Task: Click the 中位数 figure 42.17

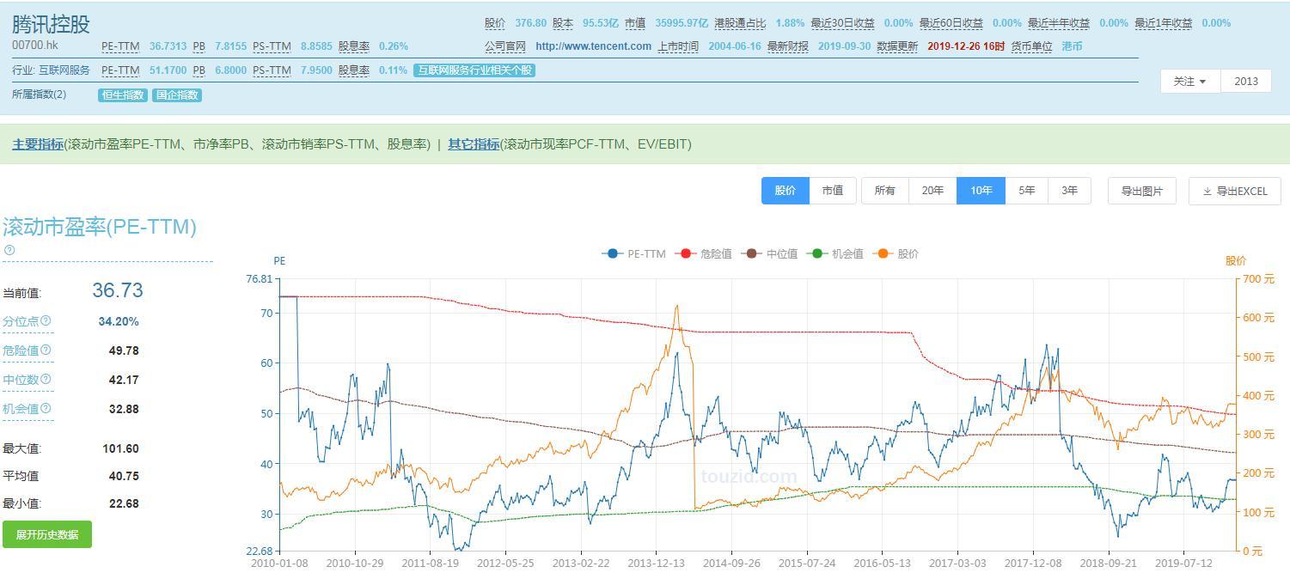Action: click(x=124, y=380)
